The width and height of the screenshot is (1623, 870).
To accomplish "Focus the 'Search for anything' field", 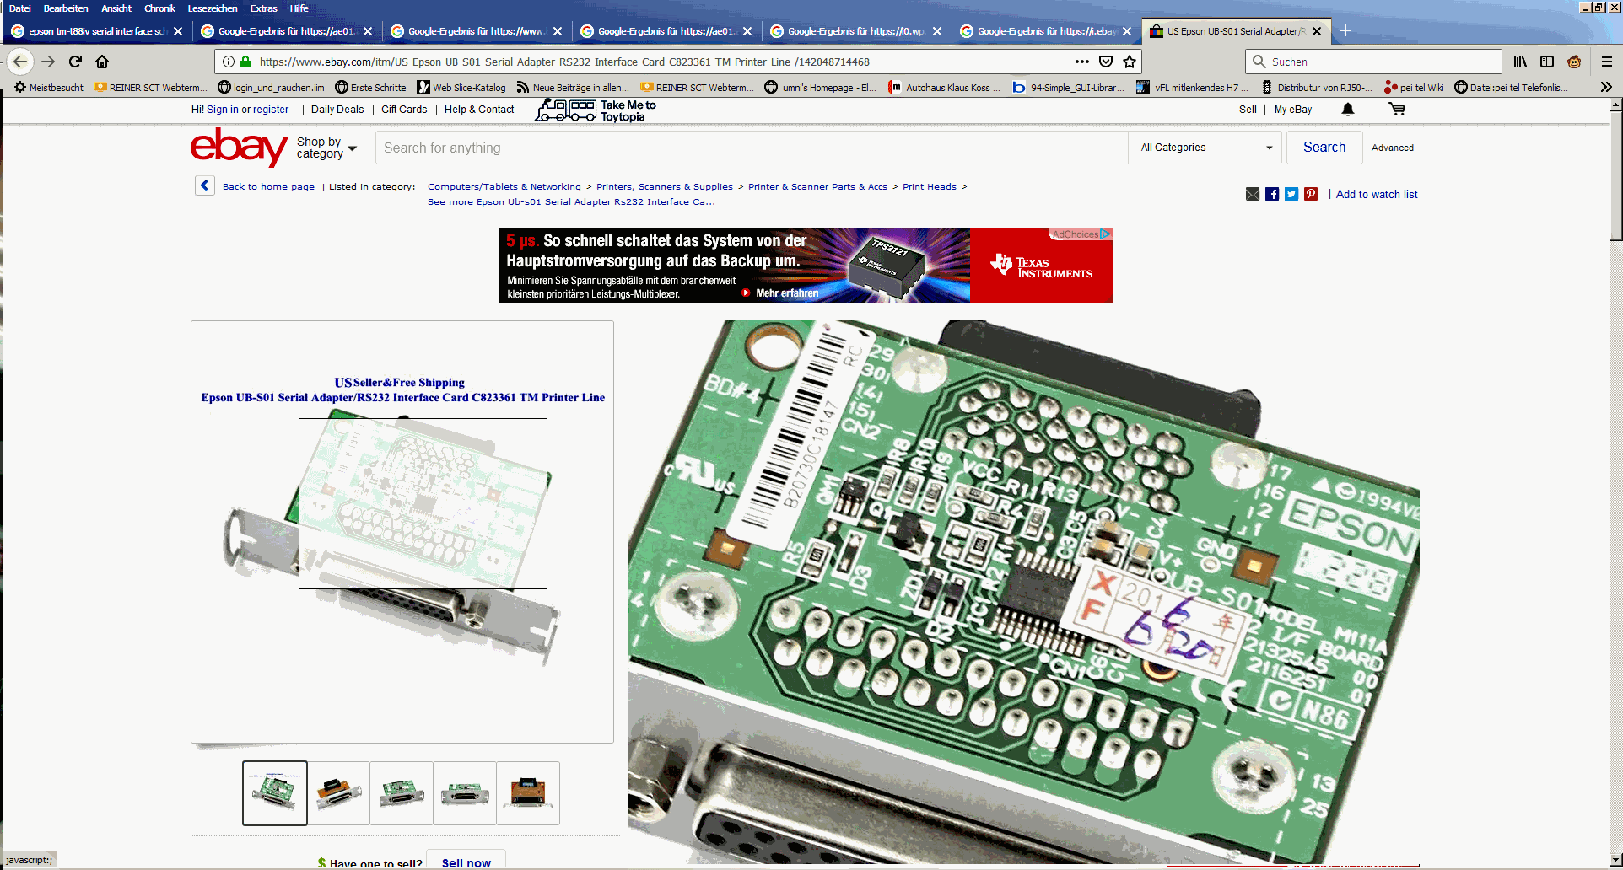I will point(751,148).
